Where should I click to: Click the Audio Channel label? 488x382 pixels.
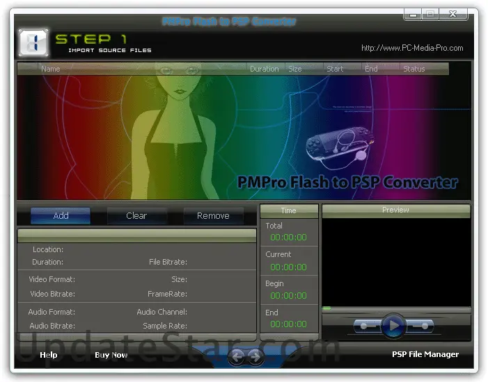pos(162,312)
